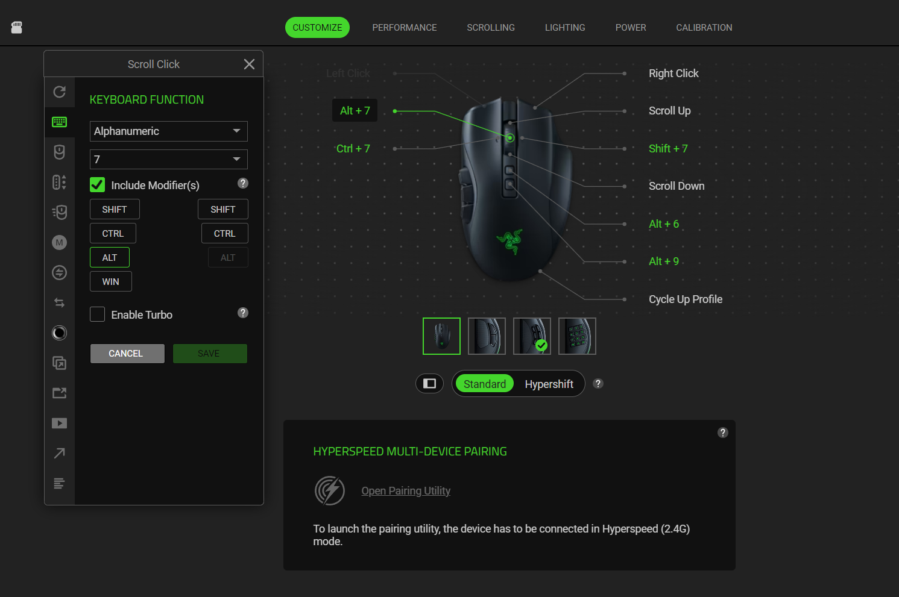Viewport: 899px width, 597px height.
Task: Click the Hyperspeed pairing lightning icon
Action: 330,490
